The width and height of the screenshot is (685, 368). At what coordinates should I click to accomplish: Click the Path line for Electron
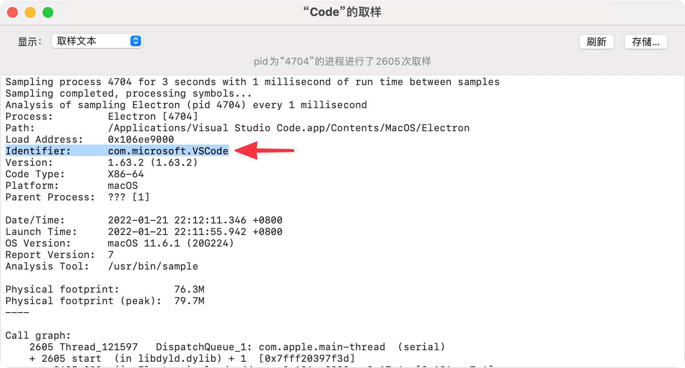(x=237, y=128)
